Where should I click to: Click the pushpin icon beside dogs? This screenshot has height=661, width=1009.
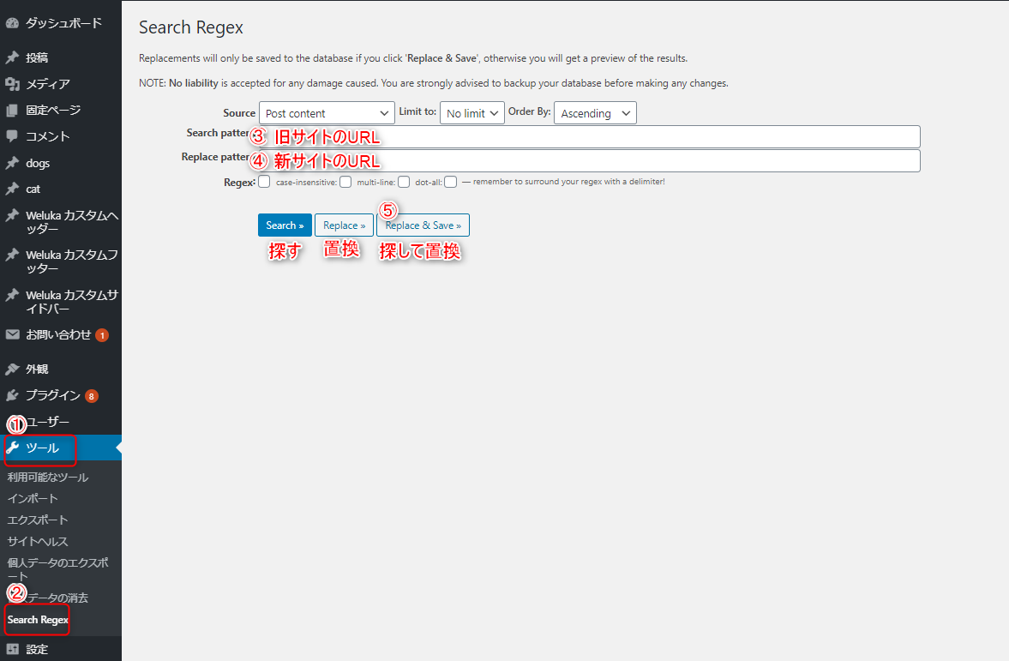[x=12, y=163]
